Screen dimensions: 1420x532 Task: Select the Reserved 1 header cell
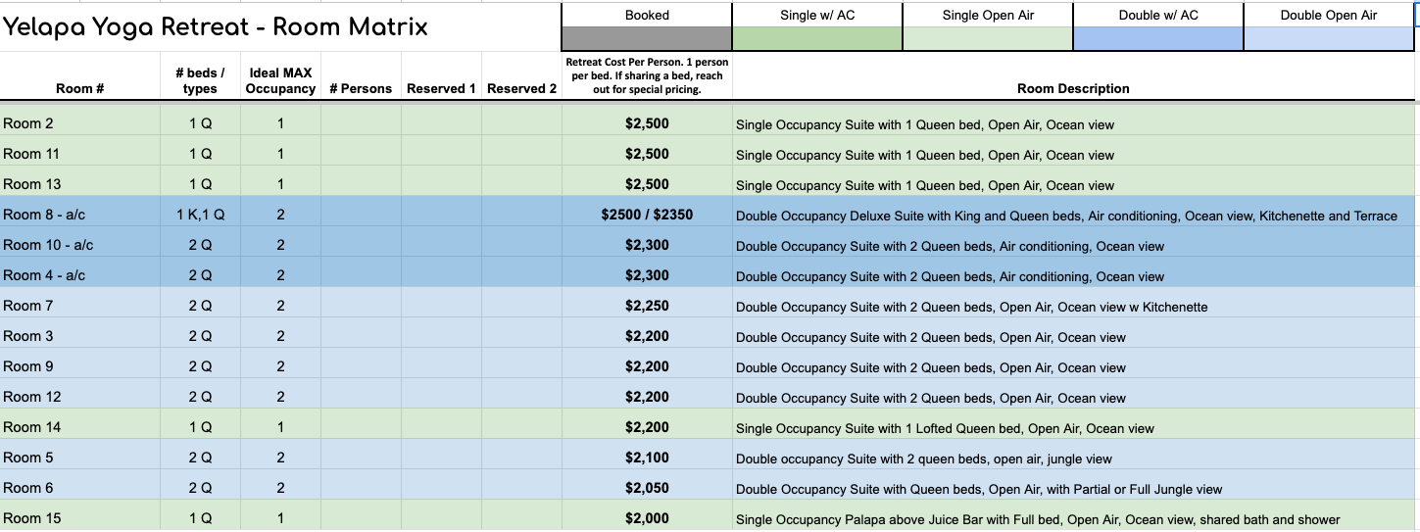pos(441,88)
